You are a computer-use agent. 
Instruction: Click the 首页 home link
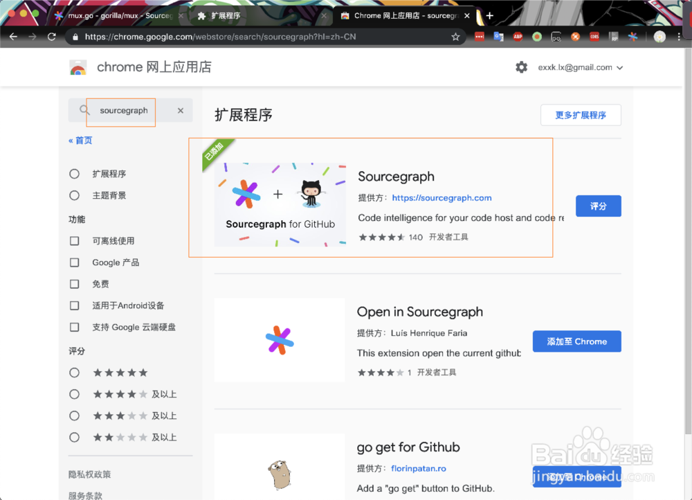(x=80, y=141)
